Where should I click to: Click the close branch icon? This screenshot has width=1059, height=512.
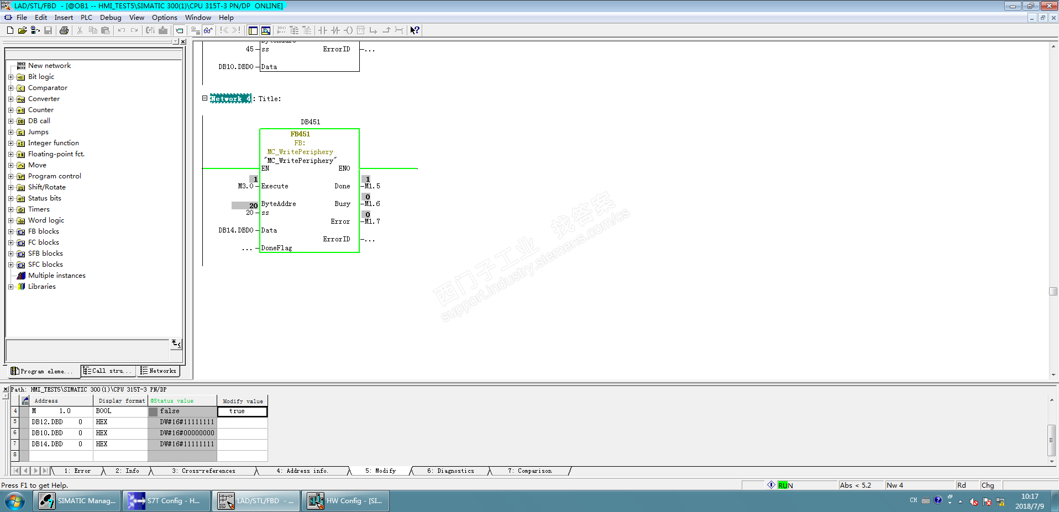coord(386,30)
